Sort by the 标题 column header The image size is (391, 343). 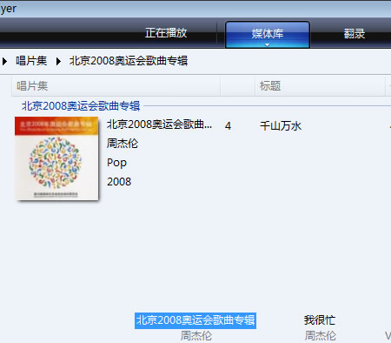[x=320, y=86]
